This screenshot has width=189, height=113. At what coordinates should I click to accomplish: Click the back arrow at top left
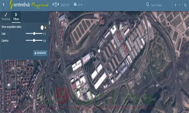tap(3, 5)
